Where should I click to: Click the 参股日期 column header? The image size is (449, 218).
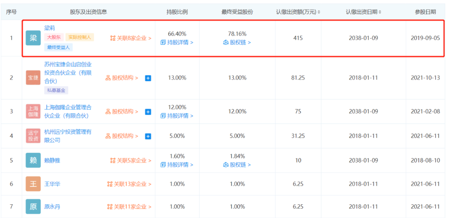pos(426,12)
